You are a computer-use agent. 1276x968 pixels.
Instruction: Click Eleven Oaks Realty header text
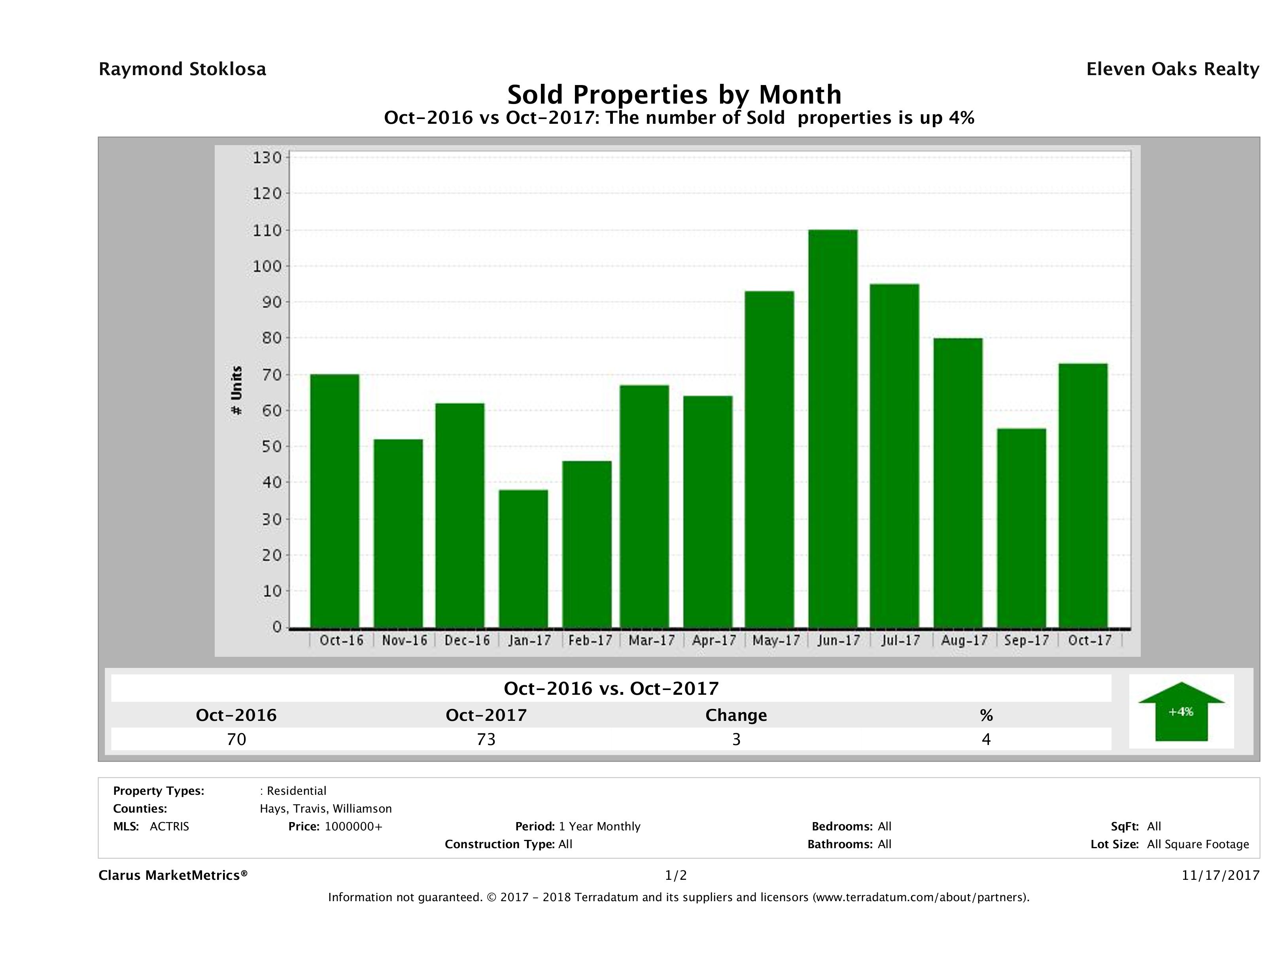point(1172,69)
